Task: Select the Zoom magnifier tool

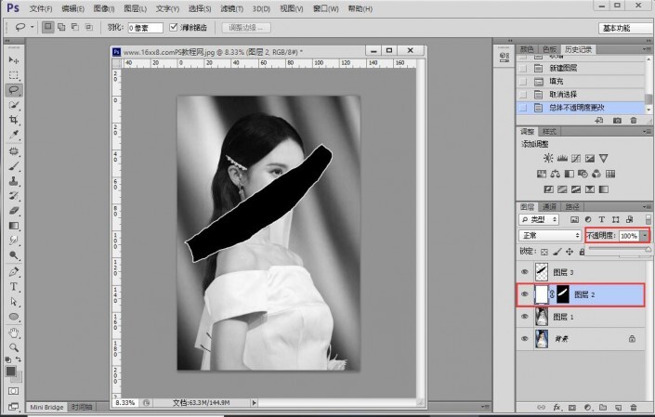Action: point(14,346)
